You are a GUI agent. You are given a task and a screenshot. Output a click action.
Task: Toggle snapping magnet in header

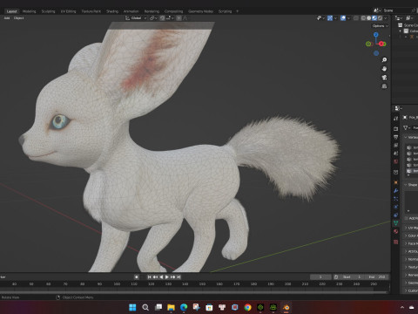point(162,18)
